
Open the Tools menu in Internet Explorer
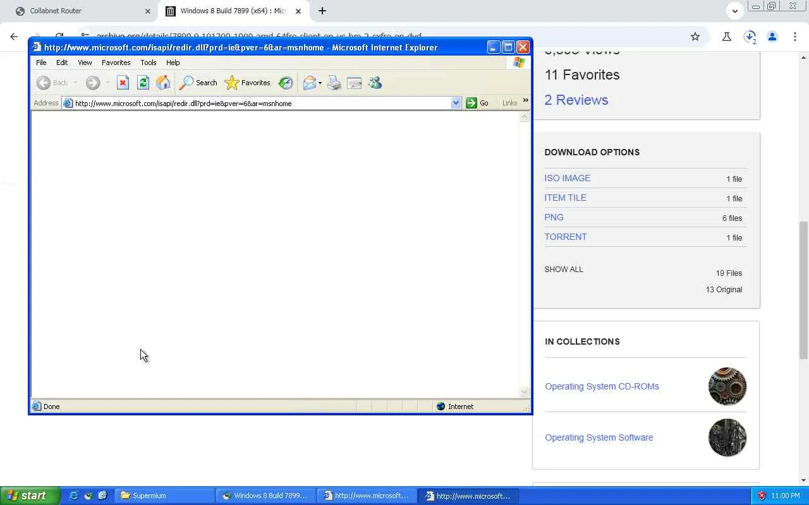(149, 62)
